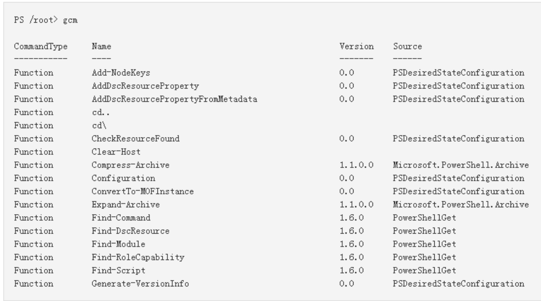The image size is (541, 301).
Task: Select the Add-NodeKeys function name
Action: point(117,73)
